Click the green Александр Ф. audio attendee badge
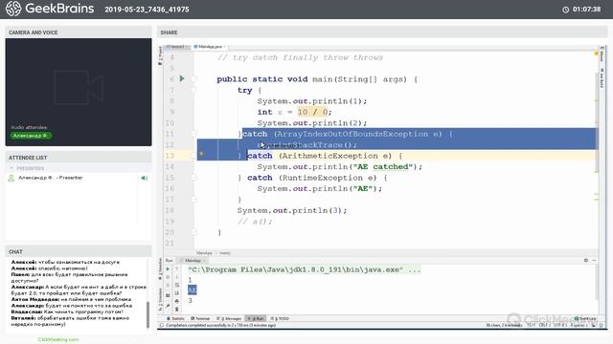The height and width of the screenshot is (344, 613). tap(31, 136)
